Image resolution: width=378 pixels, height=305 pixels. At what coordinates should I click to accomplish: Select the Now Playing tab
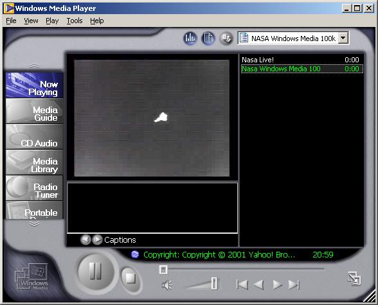(35, 85)
